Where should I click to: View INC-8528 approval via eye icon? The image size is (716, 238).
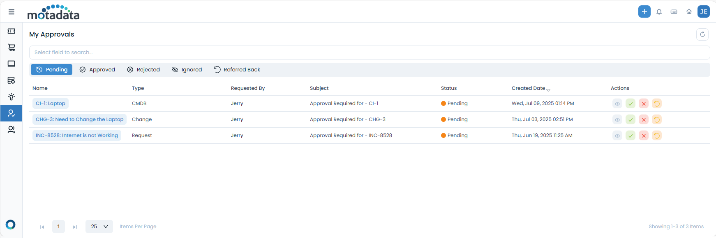point(617,136)
